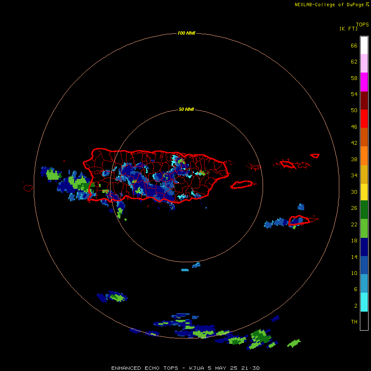The width and height of the screenshot is (371, 371).
Task: Click the legend value 34
Action: click(354, 176)
